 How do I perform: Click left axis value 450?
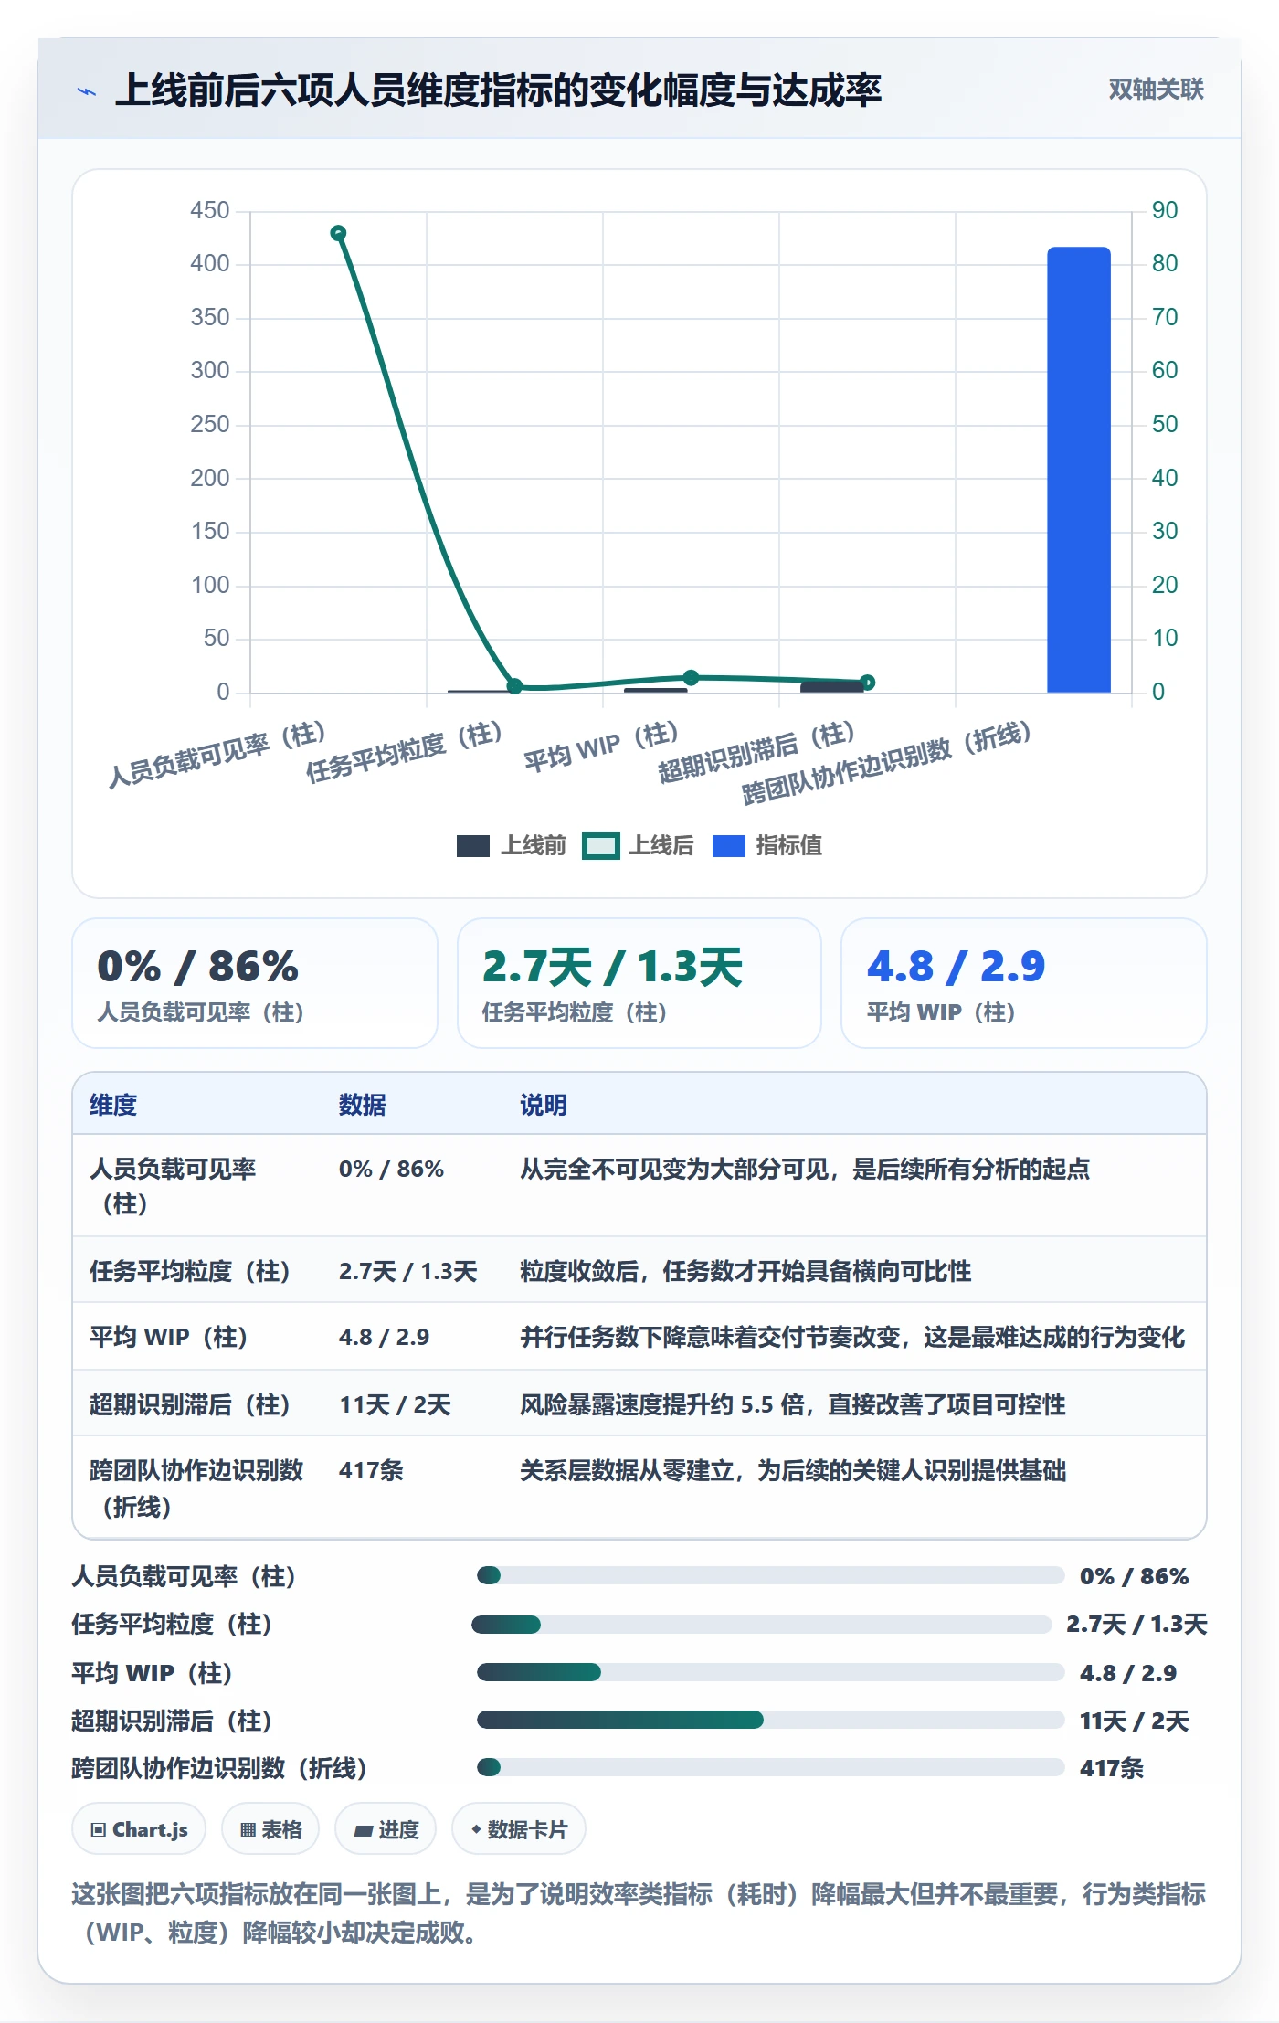pyautogui.click(x=210, y=210)
